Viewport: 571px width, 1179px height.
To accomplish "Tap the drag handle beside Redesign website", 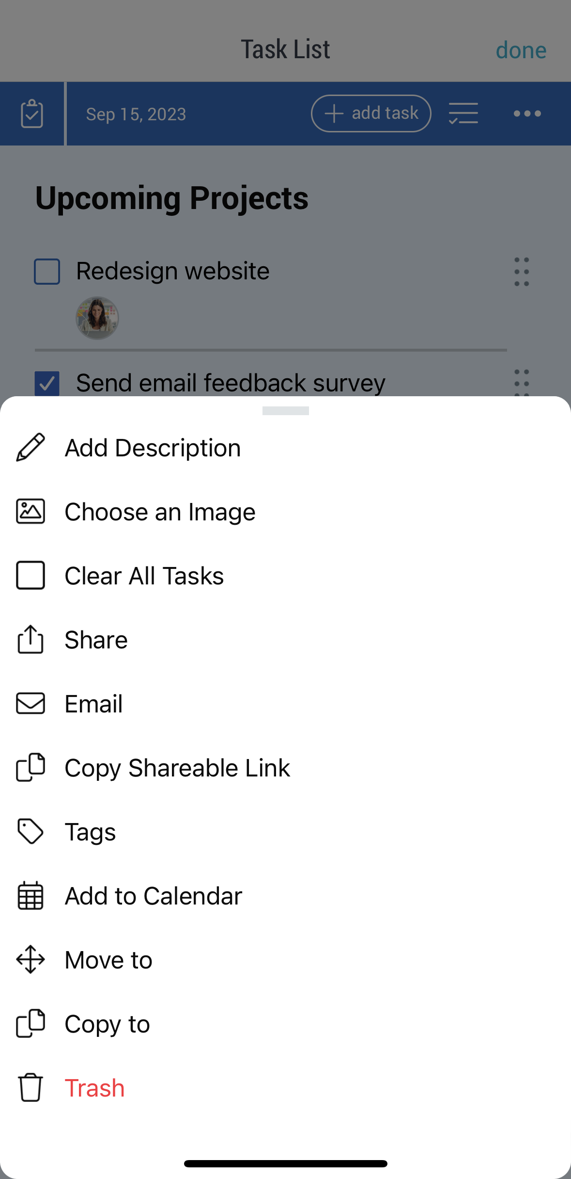I will [x=522, y=272].
